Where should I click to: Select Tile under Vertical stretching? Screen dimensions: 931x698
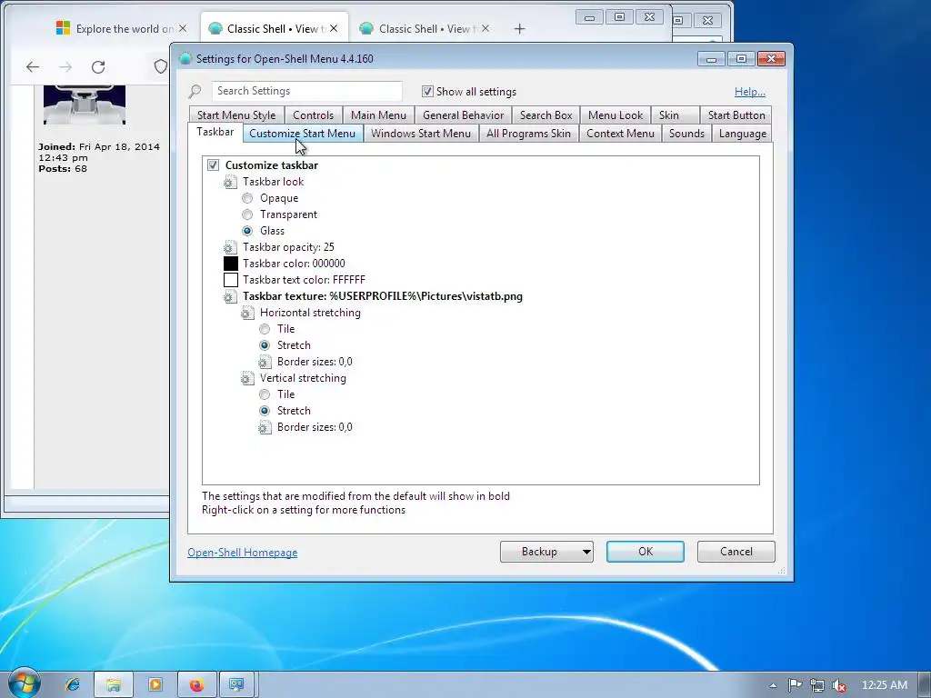pyautogui.click(x=265, y=394)
